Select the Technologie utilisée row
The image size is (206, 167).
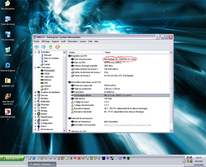(x=119, y=95)
